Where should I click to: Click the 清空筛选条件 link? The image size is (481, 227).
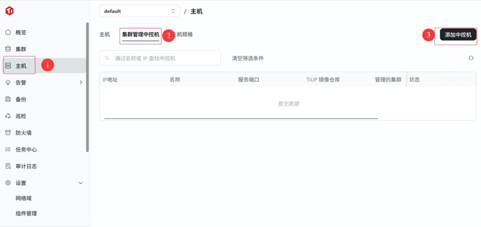click(x=247, y=58)
